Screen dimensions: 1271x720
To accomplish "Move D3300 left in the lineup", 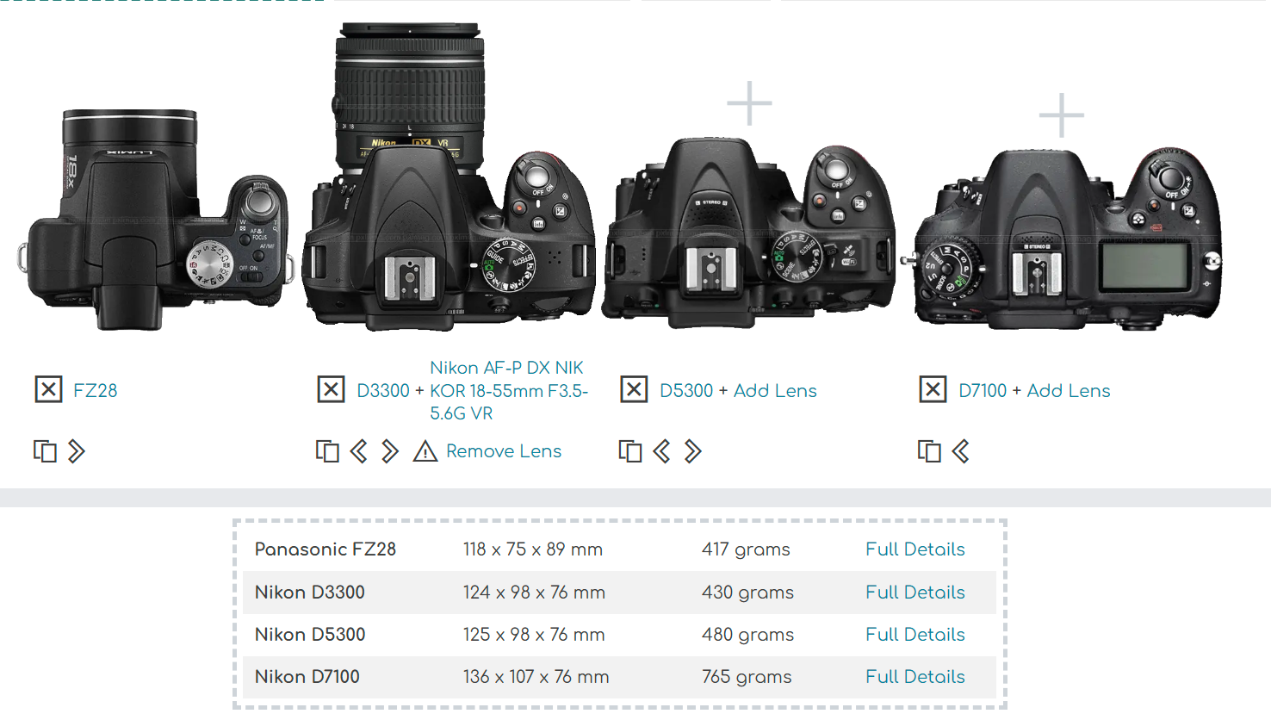I will tap(359, 451).
